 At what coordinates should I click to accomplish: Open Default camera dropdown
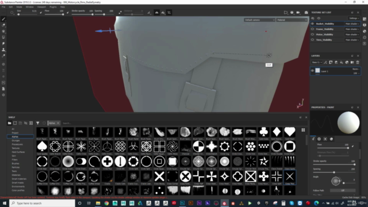click(259, 20)
